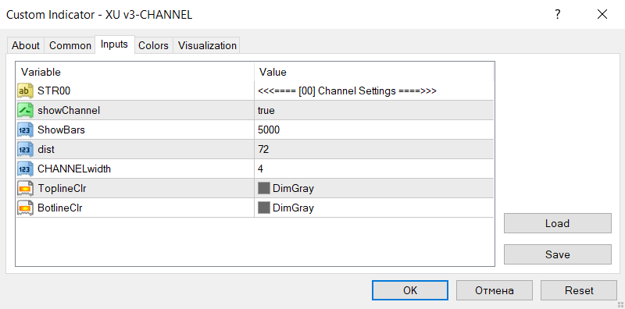The image size is (625, 309).
Task: Click the color icon beside BotlineClr
Action: coord(25,208)
